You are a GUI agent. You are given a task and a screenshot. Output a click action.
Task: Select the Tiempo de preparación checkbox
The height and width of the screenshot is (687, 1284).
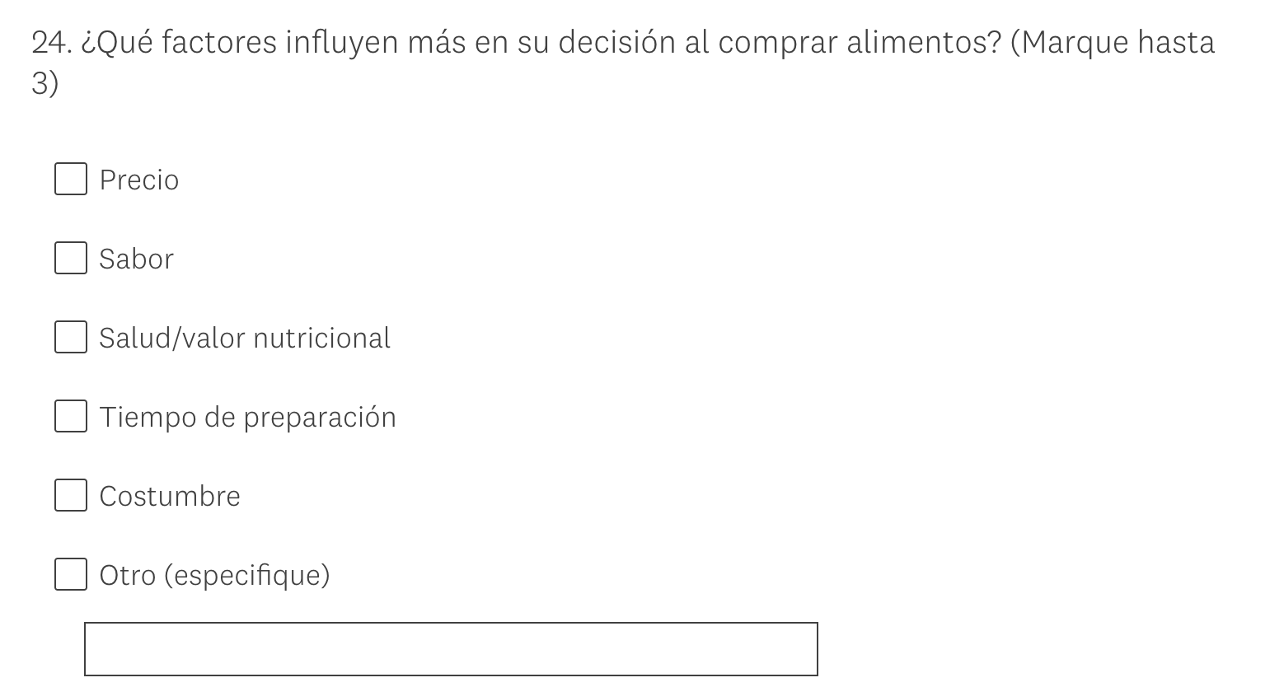71,417
